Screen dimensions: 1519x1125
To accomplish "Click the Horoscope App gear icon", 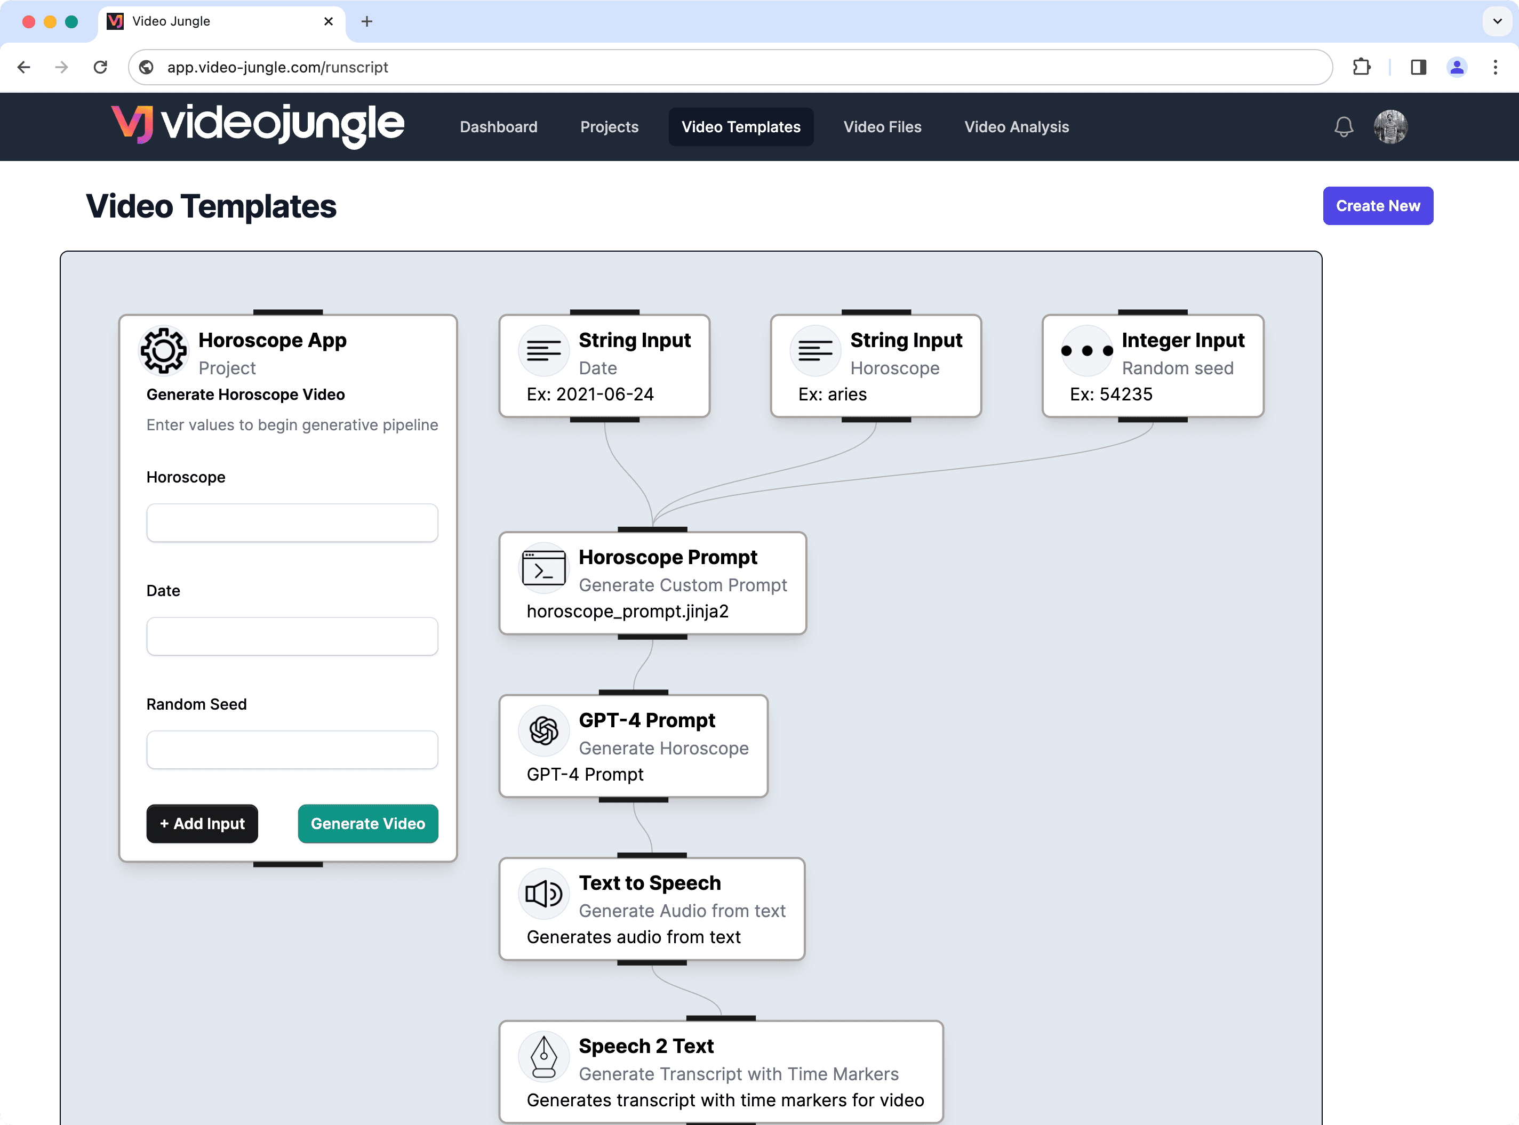I will tap(164, 351).
